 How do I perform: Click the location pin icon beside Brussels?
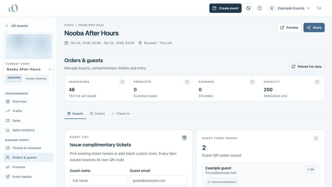(x=140, y=43)
